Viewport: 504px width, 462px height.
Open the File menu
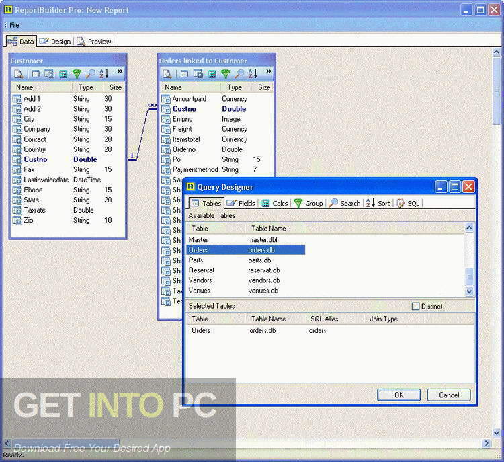pyautogui.click(x=14, y=25)
